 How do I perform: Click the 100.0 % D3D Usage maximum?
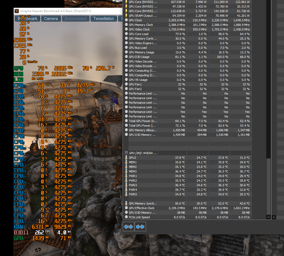pyautogui.click(x=223, y=57)
